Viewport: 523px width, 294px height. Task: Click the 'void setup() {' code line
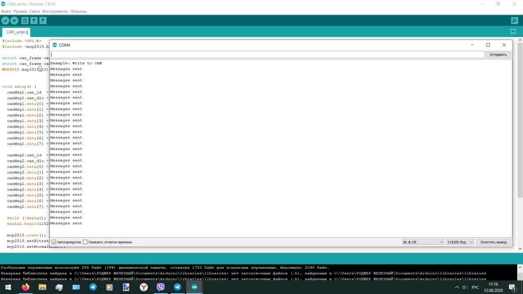19,87
